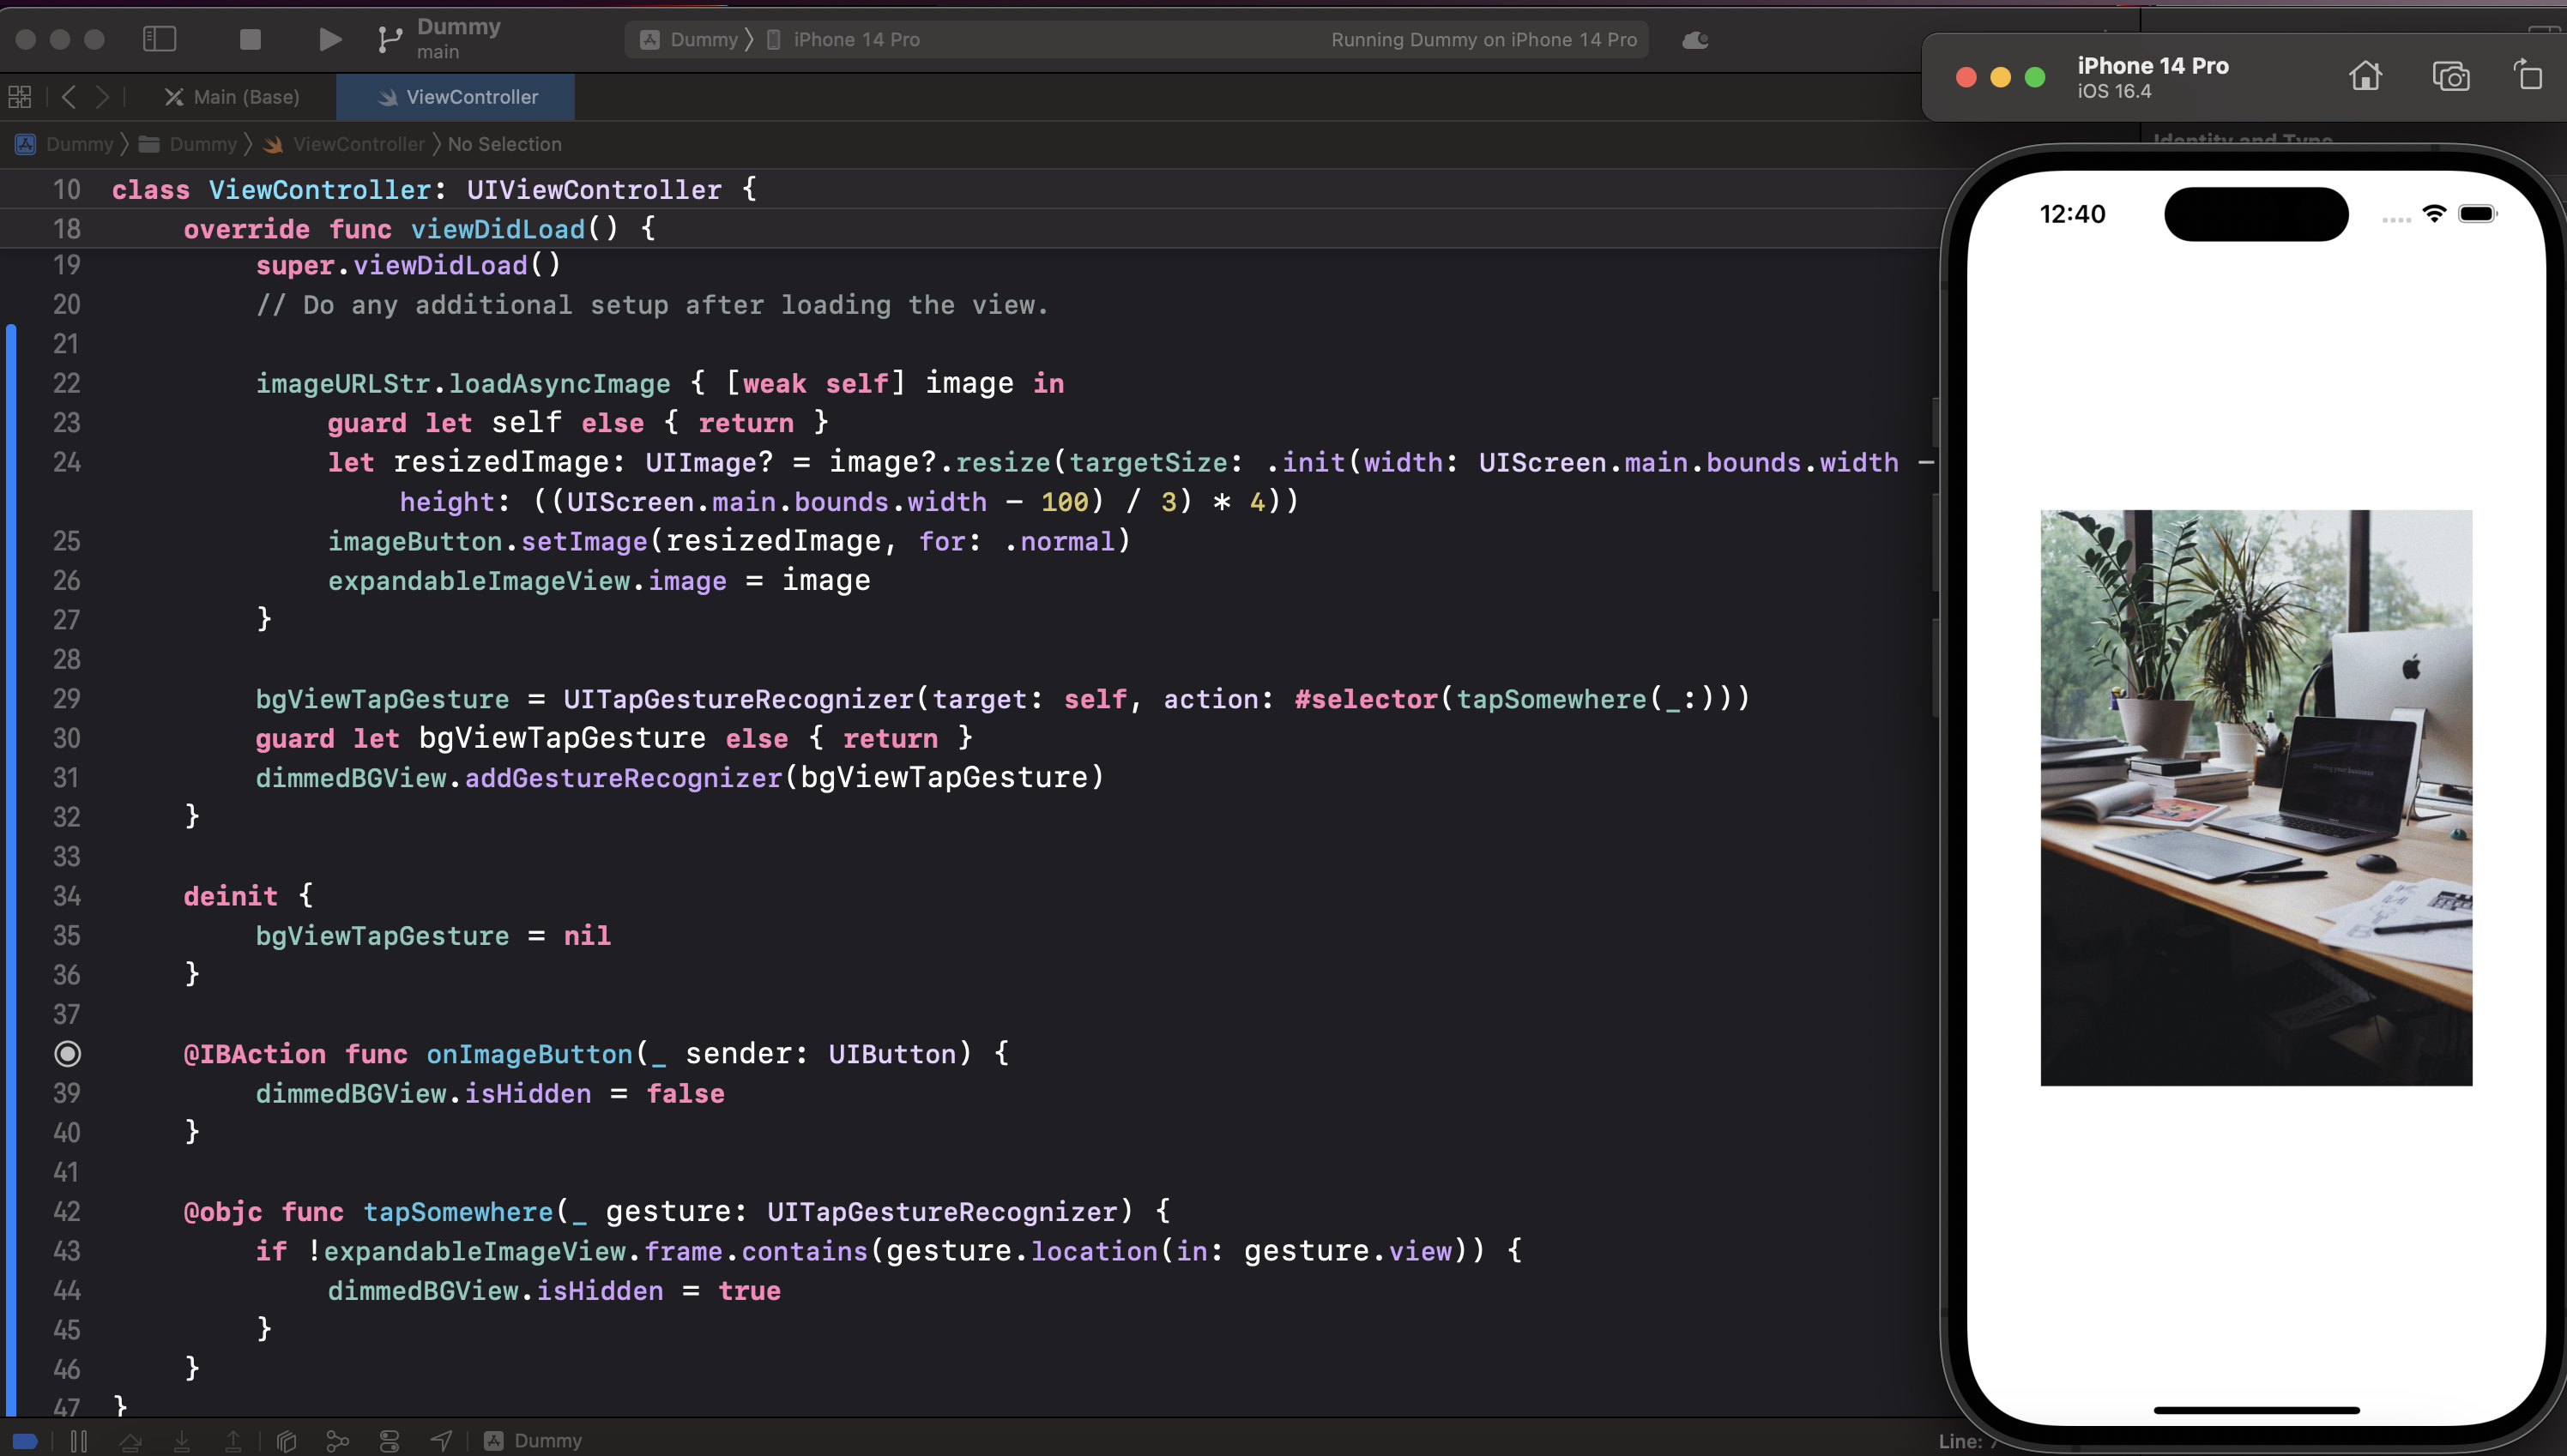Rotate the simulator device
This screenshot has width=2567, height=1456.
click(x=2528, y=76)
